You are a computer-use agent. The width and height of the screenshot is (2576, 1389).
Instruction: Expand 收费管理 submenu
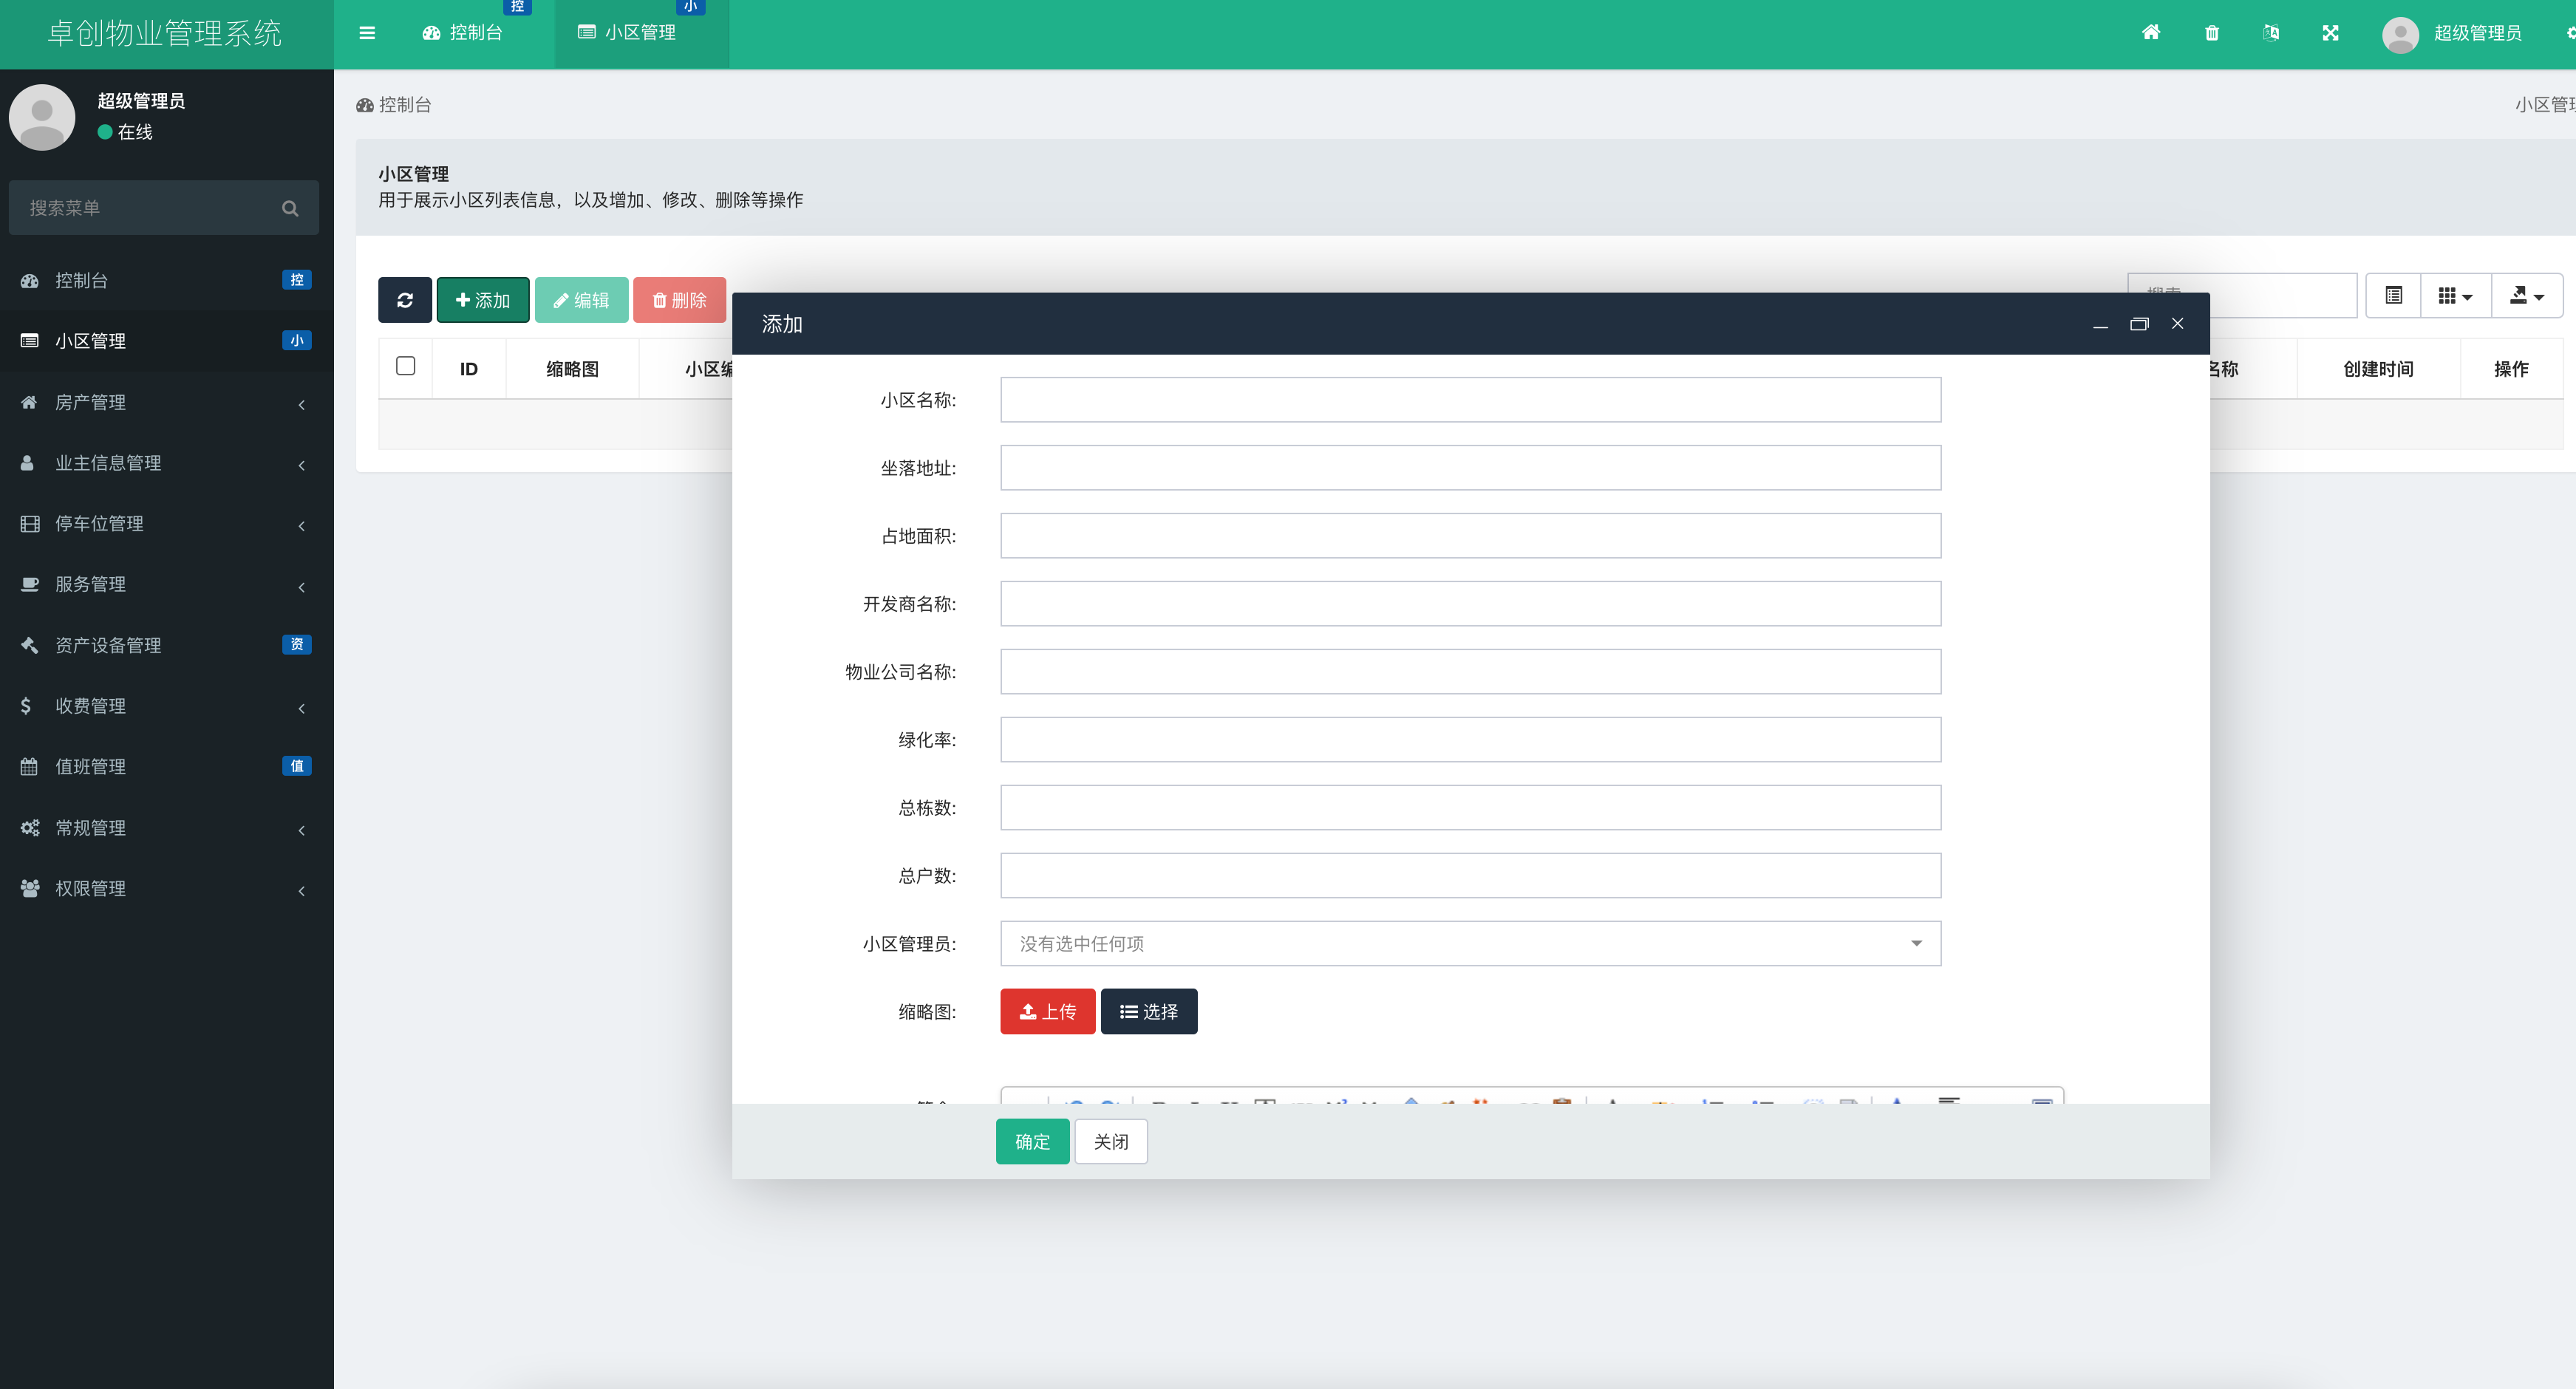pos(166,706)
